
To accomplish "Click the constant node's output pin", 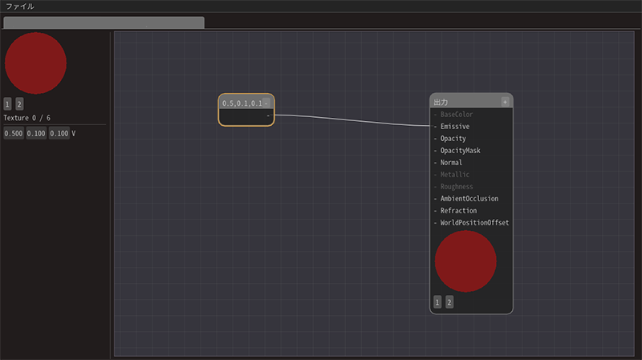I will click(268, 115).
